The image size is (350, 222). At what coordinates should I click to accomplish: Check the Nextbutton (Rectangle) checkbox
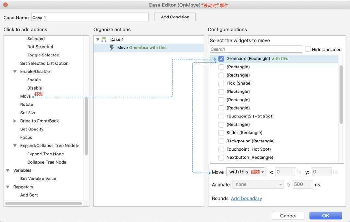(x=221, y=157)
